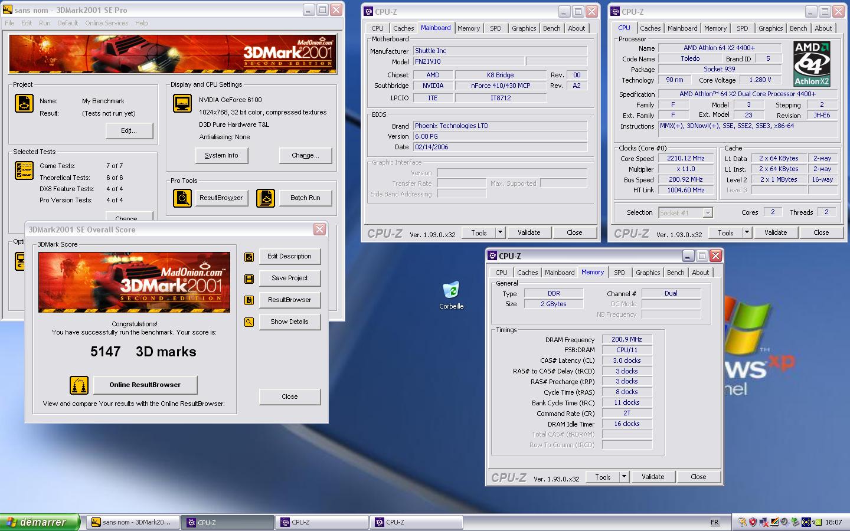Click the grey speaker tray icon
Image resolution: width=850 pixels, height=531 pixels.
pyautogui.click(x=784, y=522)
